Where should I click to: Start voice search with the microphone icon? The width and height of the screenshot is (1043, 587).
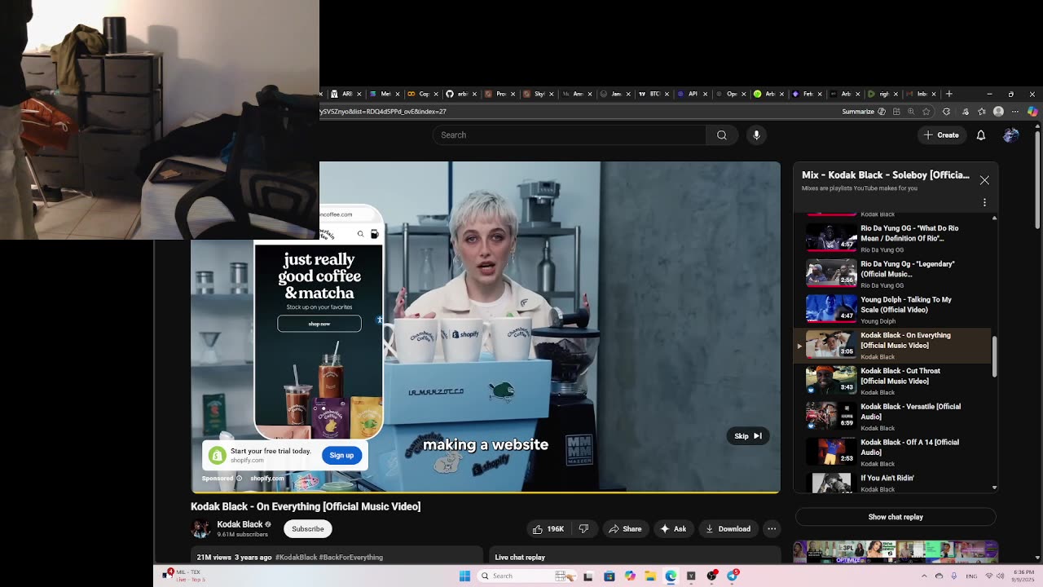(x=756, y=135)
